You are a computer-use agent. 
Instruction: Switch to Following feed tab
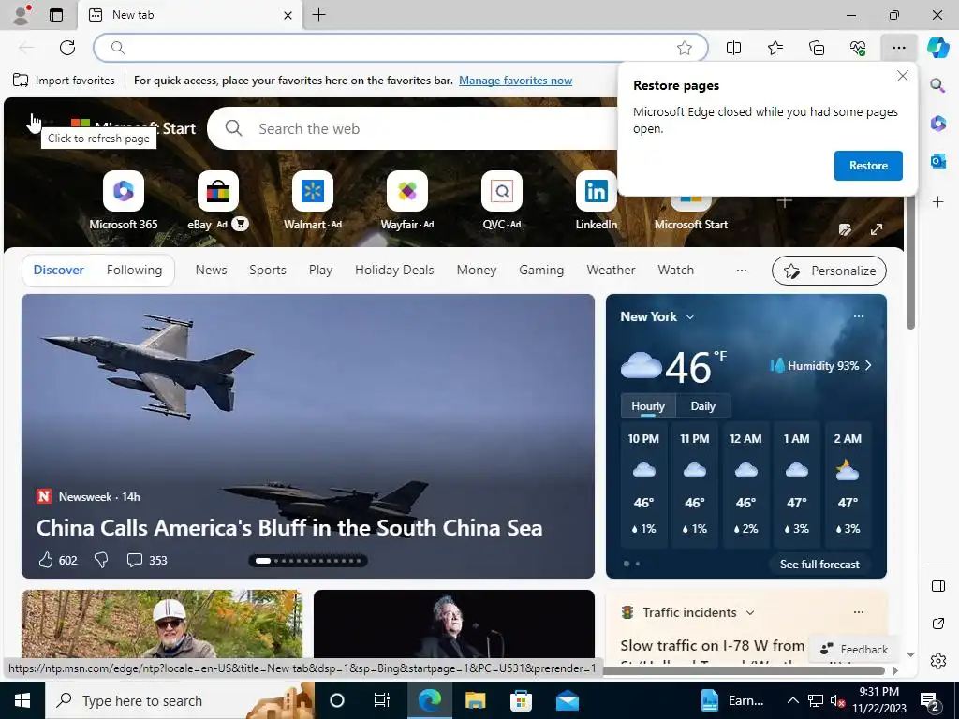coord(134,271)
